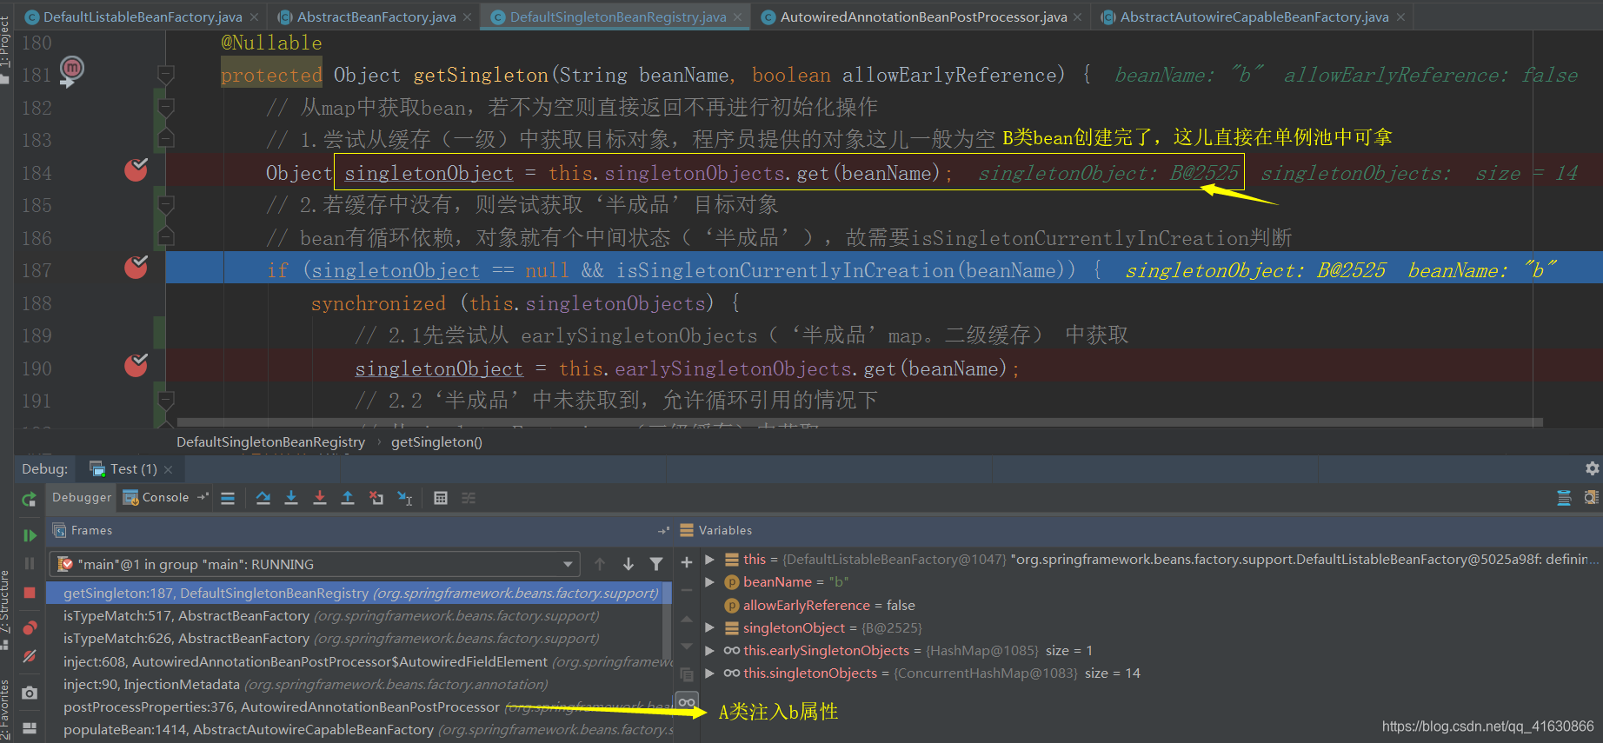Select the Debugger tab

[82, 497]
